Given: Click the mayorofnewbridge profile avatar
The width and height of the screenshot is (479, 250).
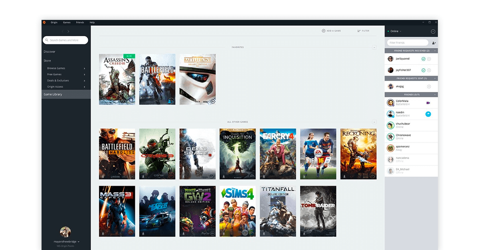Looking at the screenshot, I should [x=65, y=232].
